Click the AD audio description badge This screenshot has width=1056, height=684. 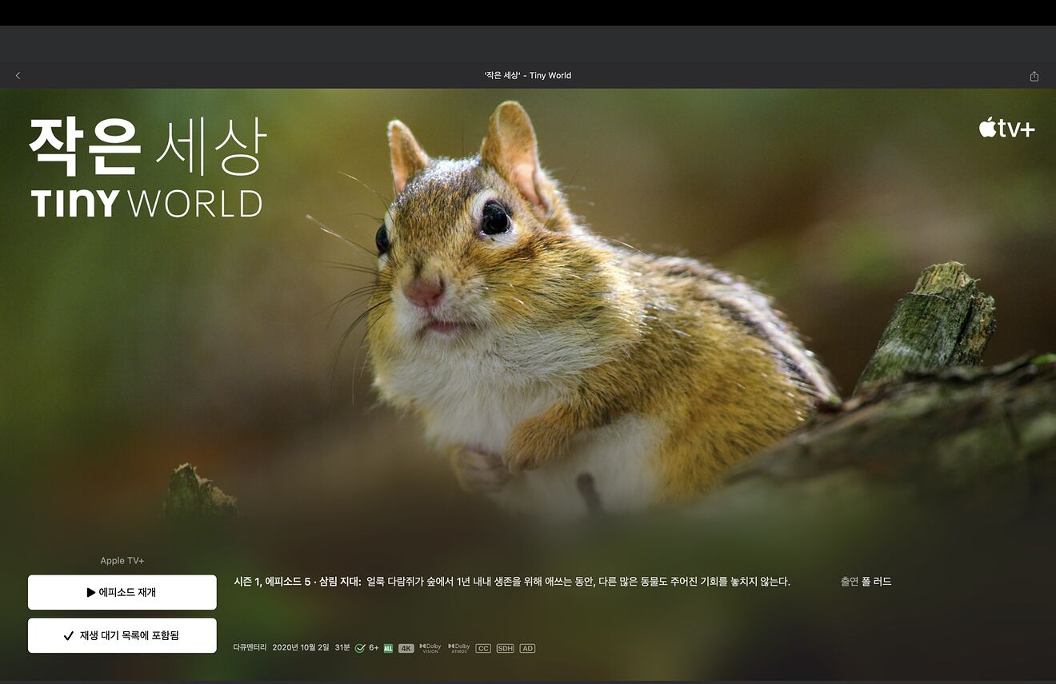pos(527,648)
